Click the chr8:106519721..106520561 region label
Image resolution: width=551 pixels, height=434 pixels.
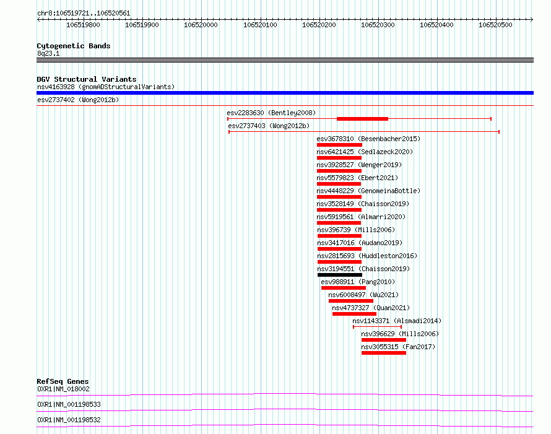(x=84, y=13)
